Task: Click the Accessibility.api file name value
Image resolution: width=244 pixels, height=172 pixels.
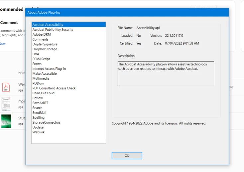Action: (148, 28)
